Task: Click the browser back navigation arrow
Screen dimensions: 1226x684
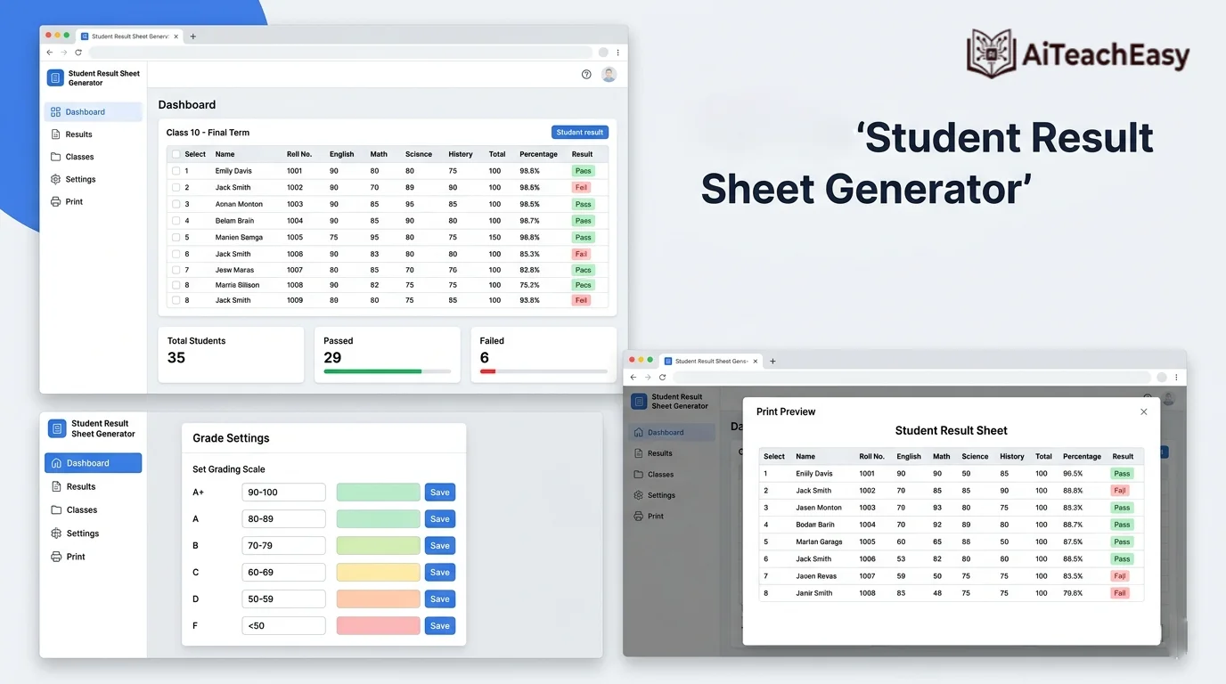Action: coord(49,52)
